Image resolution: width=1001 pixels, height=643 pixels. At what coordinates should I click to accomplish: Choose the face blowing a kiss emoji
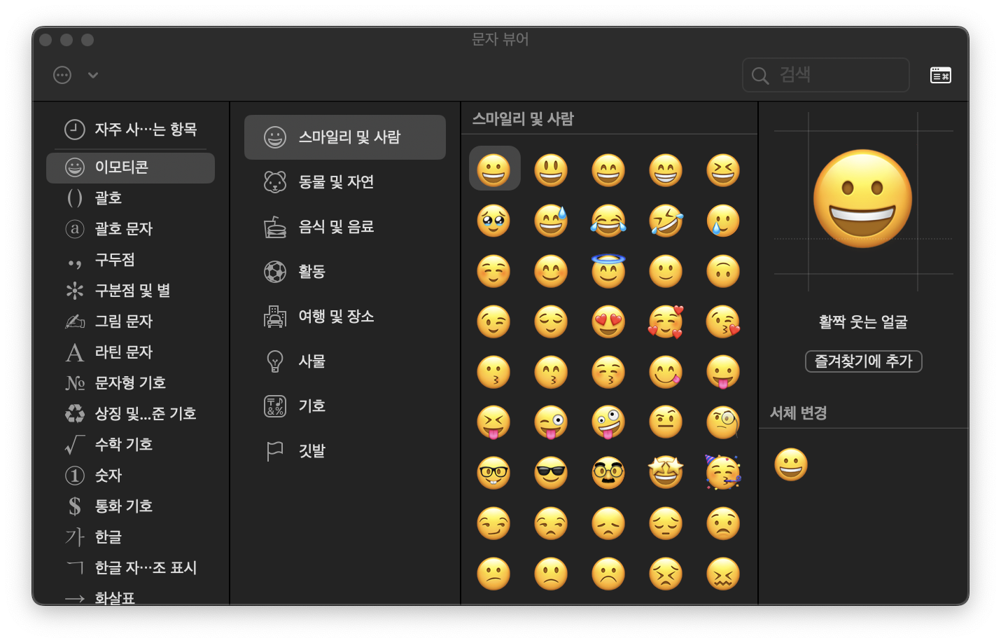723,321
